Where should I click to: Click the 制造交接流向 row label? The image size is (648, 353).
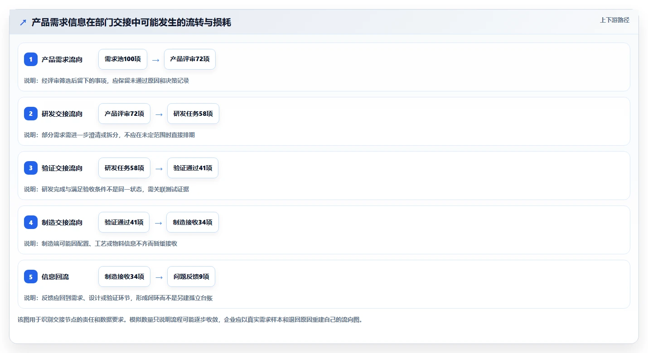(62, 222)
